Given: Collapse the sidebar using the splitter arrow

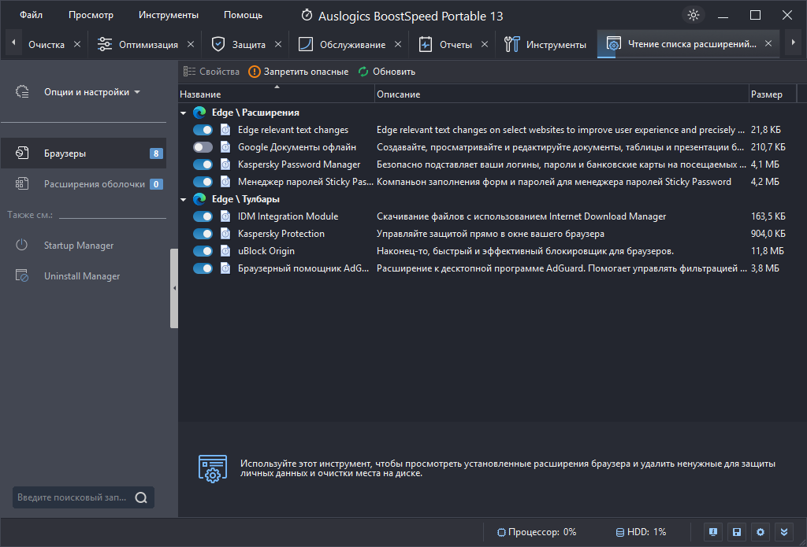Looking at the screenshot, I should [174, 288].
